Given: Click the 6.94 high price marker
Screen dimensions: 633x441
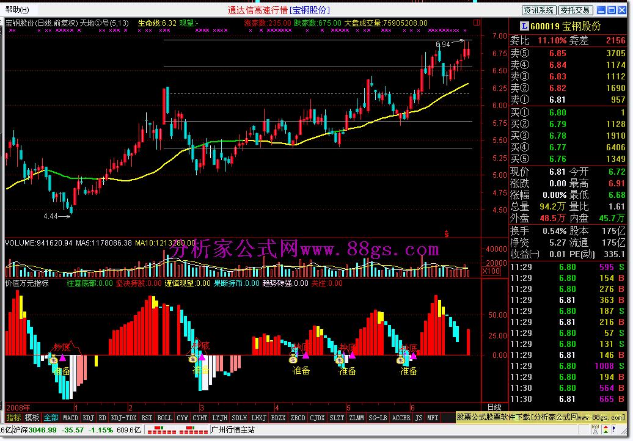Looking at the screenshot, I should (443, 45).
